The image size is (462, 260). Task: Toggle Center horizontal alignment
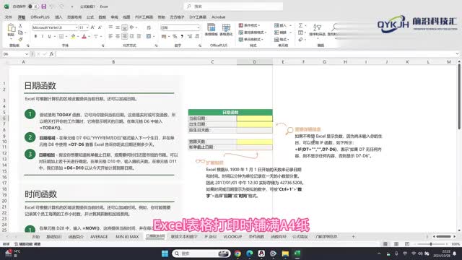[x=118, y=36]
